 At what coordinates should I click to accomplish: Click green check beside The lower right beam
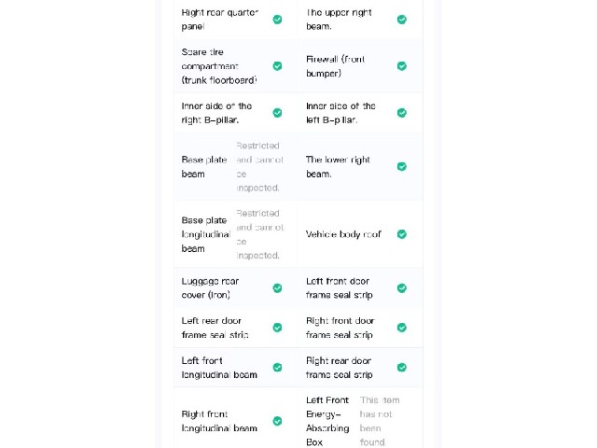pos(402,166)
